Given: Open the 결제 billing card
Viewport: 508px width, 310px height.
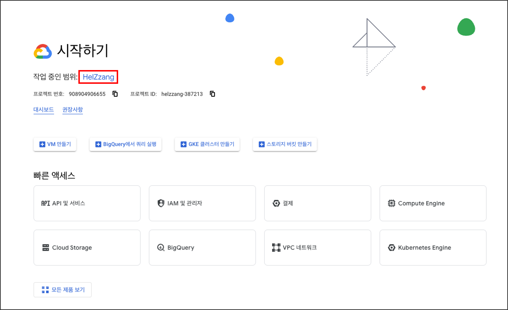Looking at the screenshot, I should (x=317, y=203).
